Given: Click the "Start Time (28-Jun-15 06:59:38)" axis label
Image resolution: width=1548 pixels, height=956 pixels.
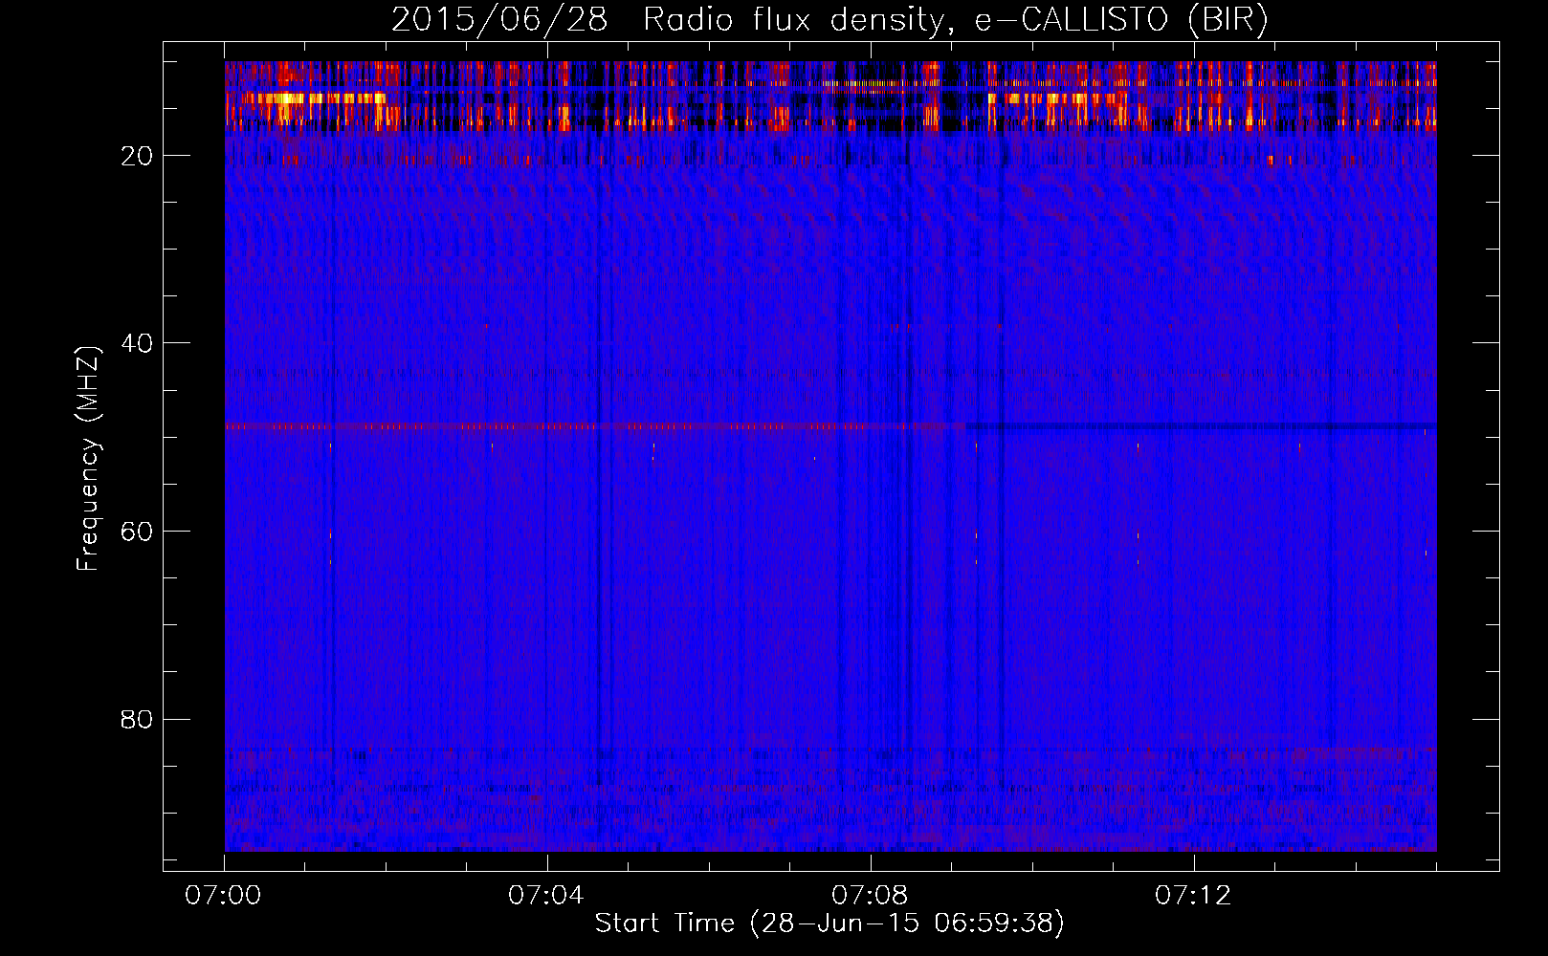Looking at the screenshot, I should (829, 923).
